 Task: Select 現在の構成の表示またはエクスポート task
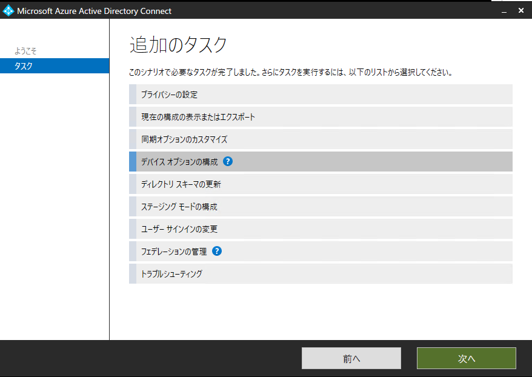pyautogui.click(x=321, y=117)
